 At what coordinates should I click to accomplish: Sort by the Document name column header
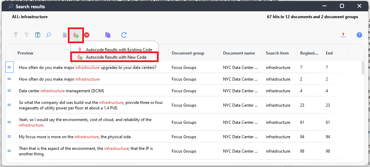239,53
